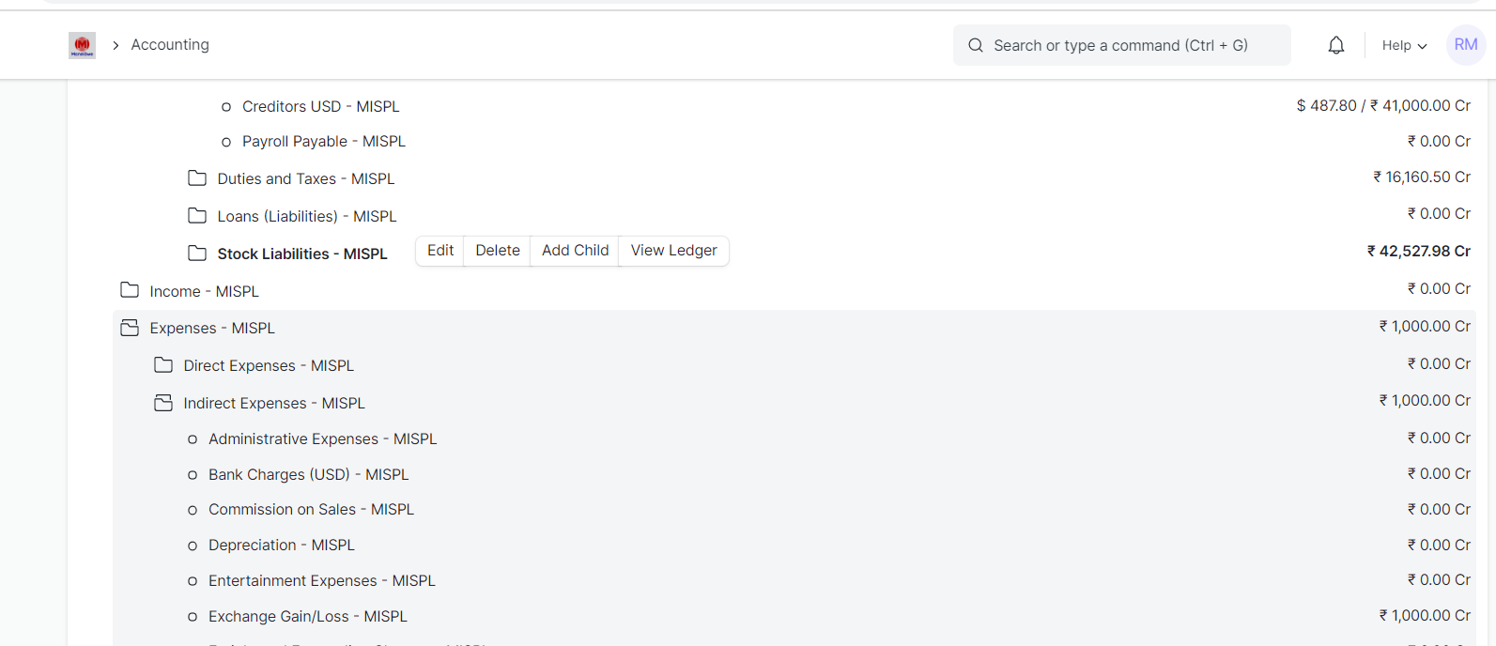Click the search magnifier icon
Viewport: 1496px width, 646px height.
(976, 45)
